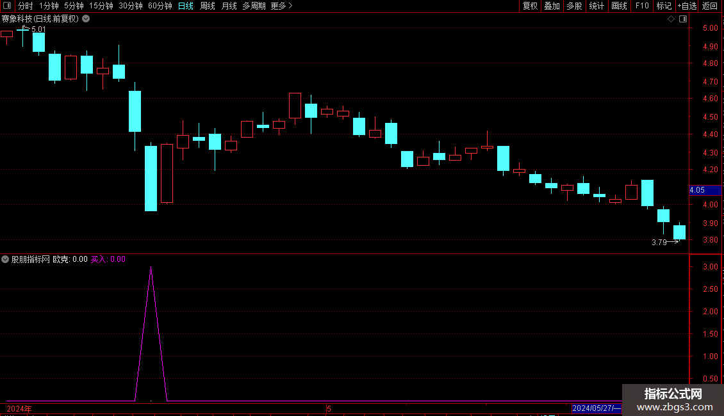
Task: Select the 1分钟 period
Action: click(x=49, y=6)
